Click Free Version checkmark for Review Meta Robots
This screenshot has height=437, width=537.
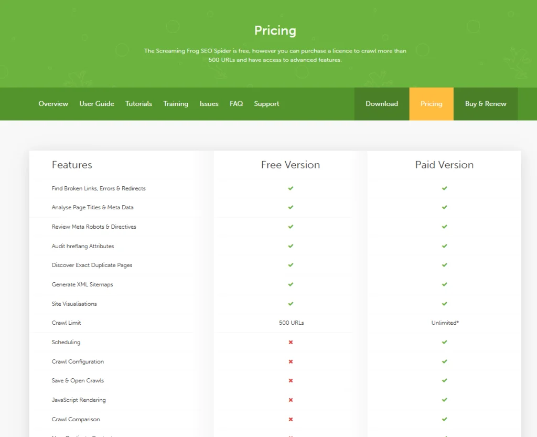pyautogui.click(x=291, y=227)
